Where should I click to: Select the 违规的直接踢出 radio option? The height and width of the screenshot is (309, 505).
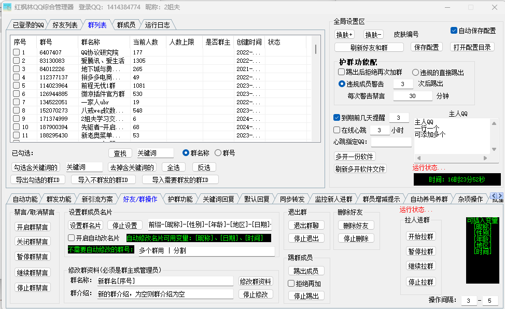click(416, 72)
